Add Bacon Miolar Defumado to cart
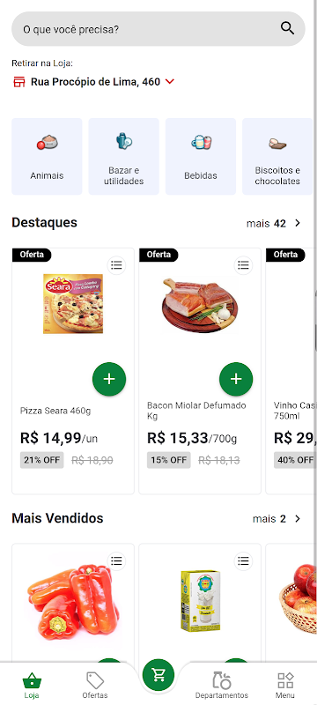 (236, 379)
